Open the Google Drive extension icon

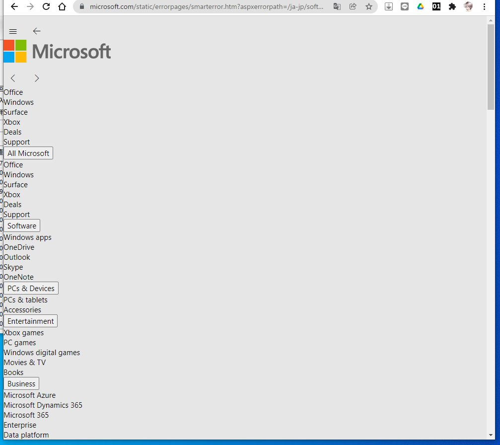coord(421,6)
